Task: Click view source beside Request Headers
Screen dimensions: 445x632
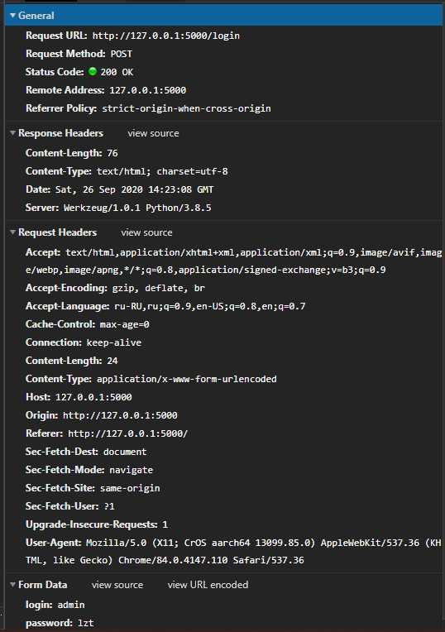Action: [146, 232]
